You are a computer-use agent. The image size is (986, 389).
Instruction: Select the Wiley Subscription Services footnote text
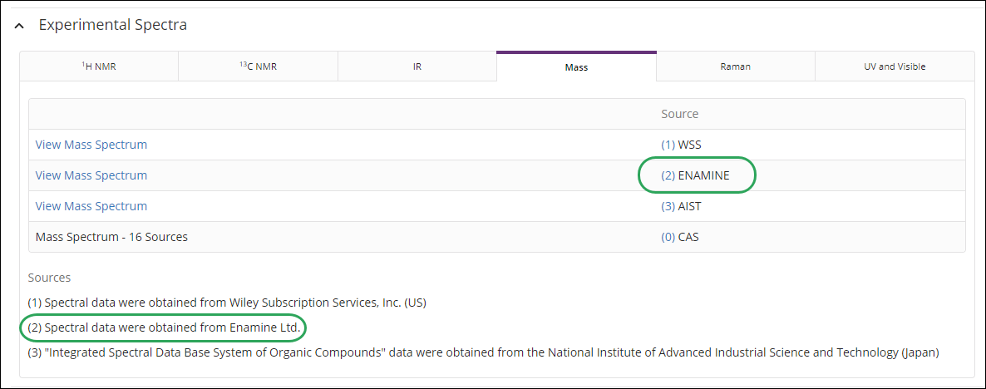[x=227, y=303]
